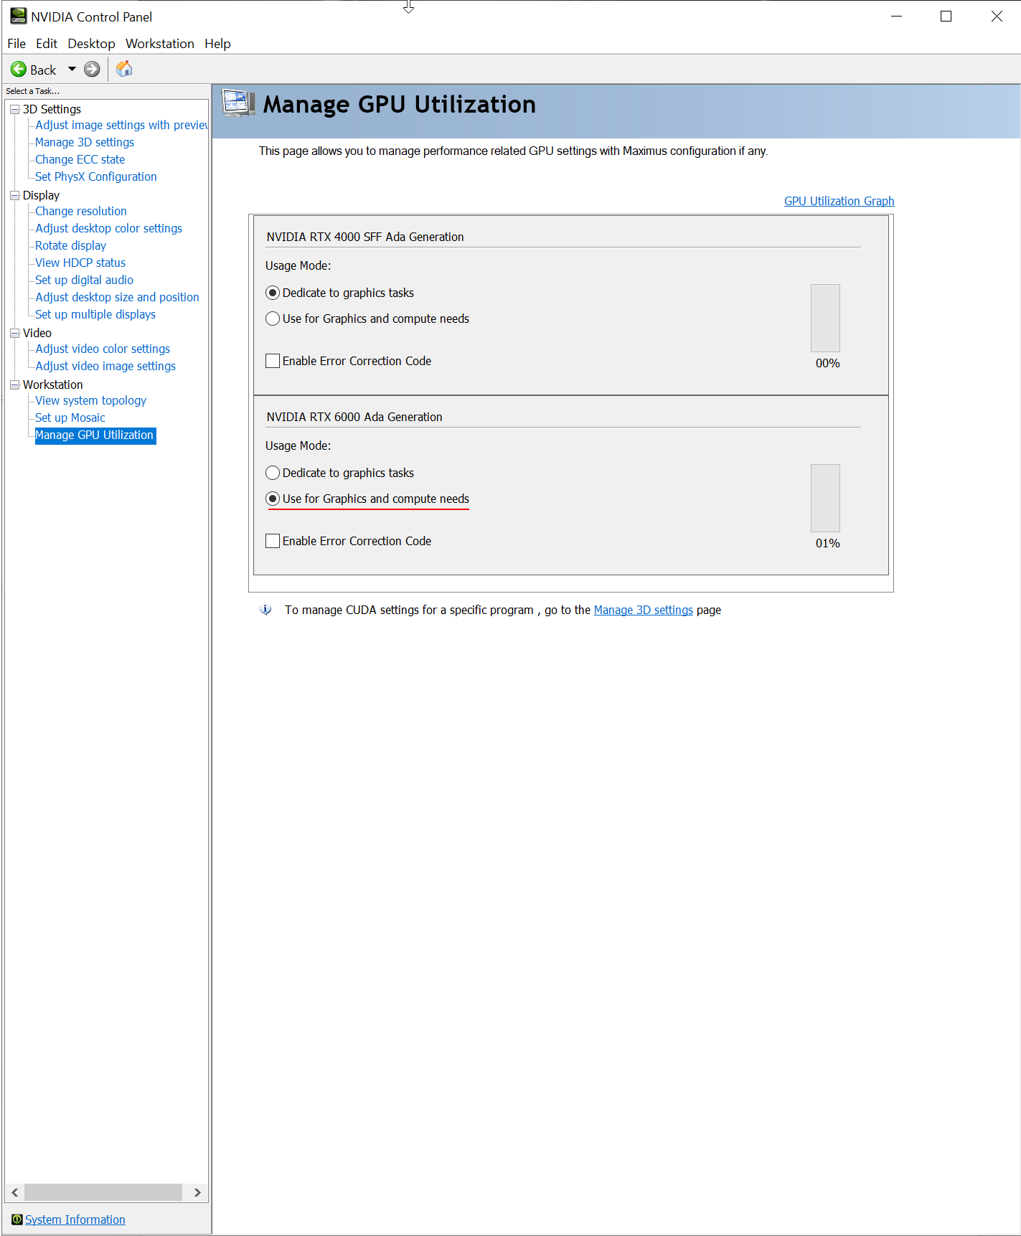
Task: Select Graphics and compute needs for RTX 6000
Action: coord(273,499)
